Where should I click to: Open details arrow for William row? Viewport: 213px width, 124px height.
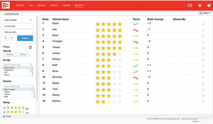203,60
